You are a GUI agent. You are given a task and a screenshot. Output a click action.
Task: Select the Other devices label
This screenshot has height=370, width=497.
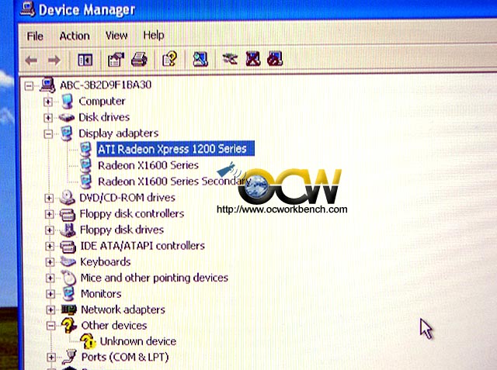114,325
